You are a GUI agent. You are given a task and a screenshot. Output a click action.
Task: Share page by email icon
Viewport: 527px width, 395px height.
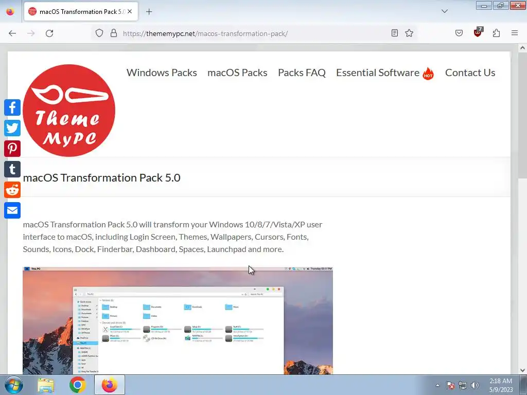(12, 210)
